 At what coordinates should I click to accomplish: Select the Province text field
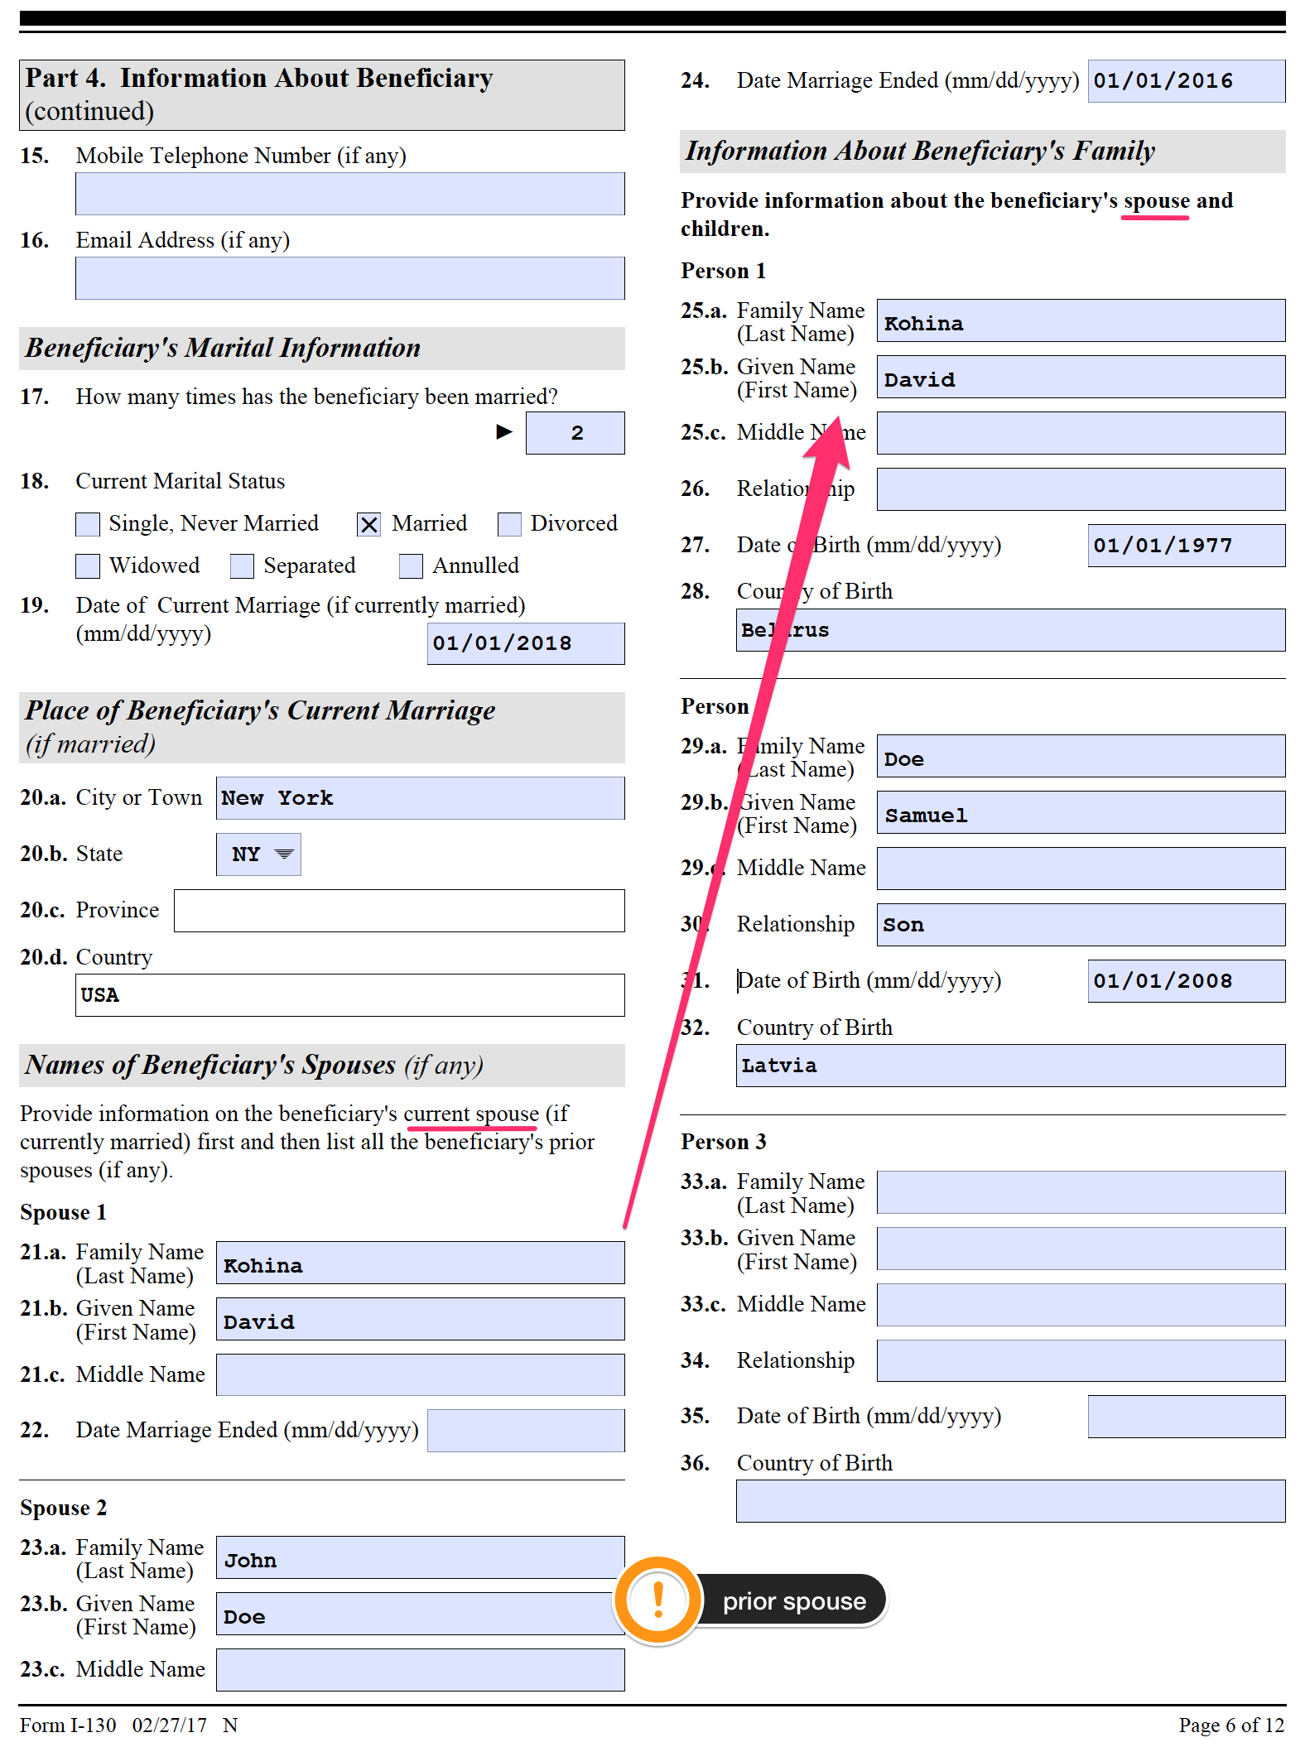[399, 911]
